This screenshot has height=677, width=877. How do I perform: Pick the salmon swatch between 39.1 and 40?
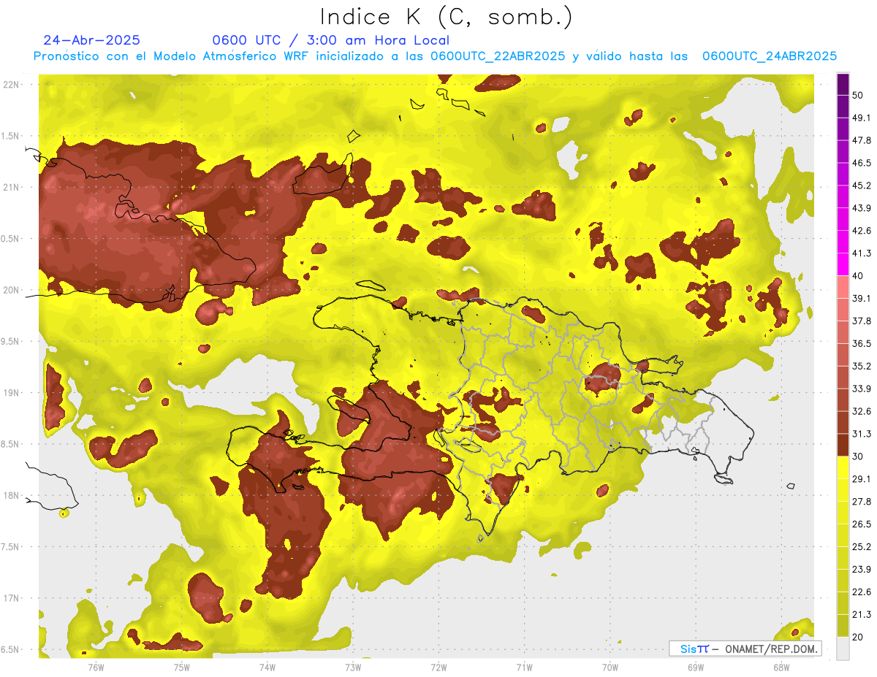coord(843,287)
